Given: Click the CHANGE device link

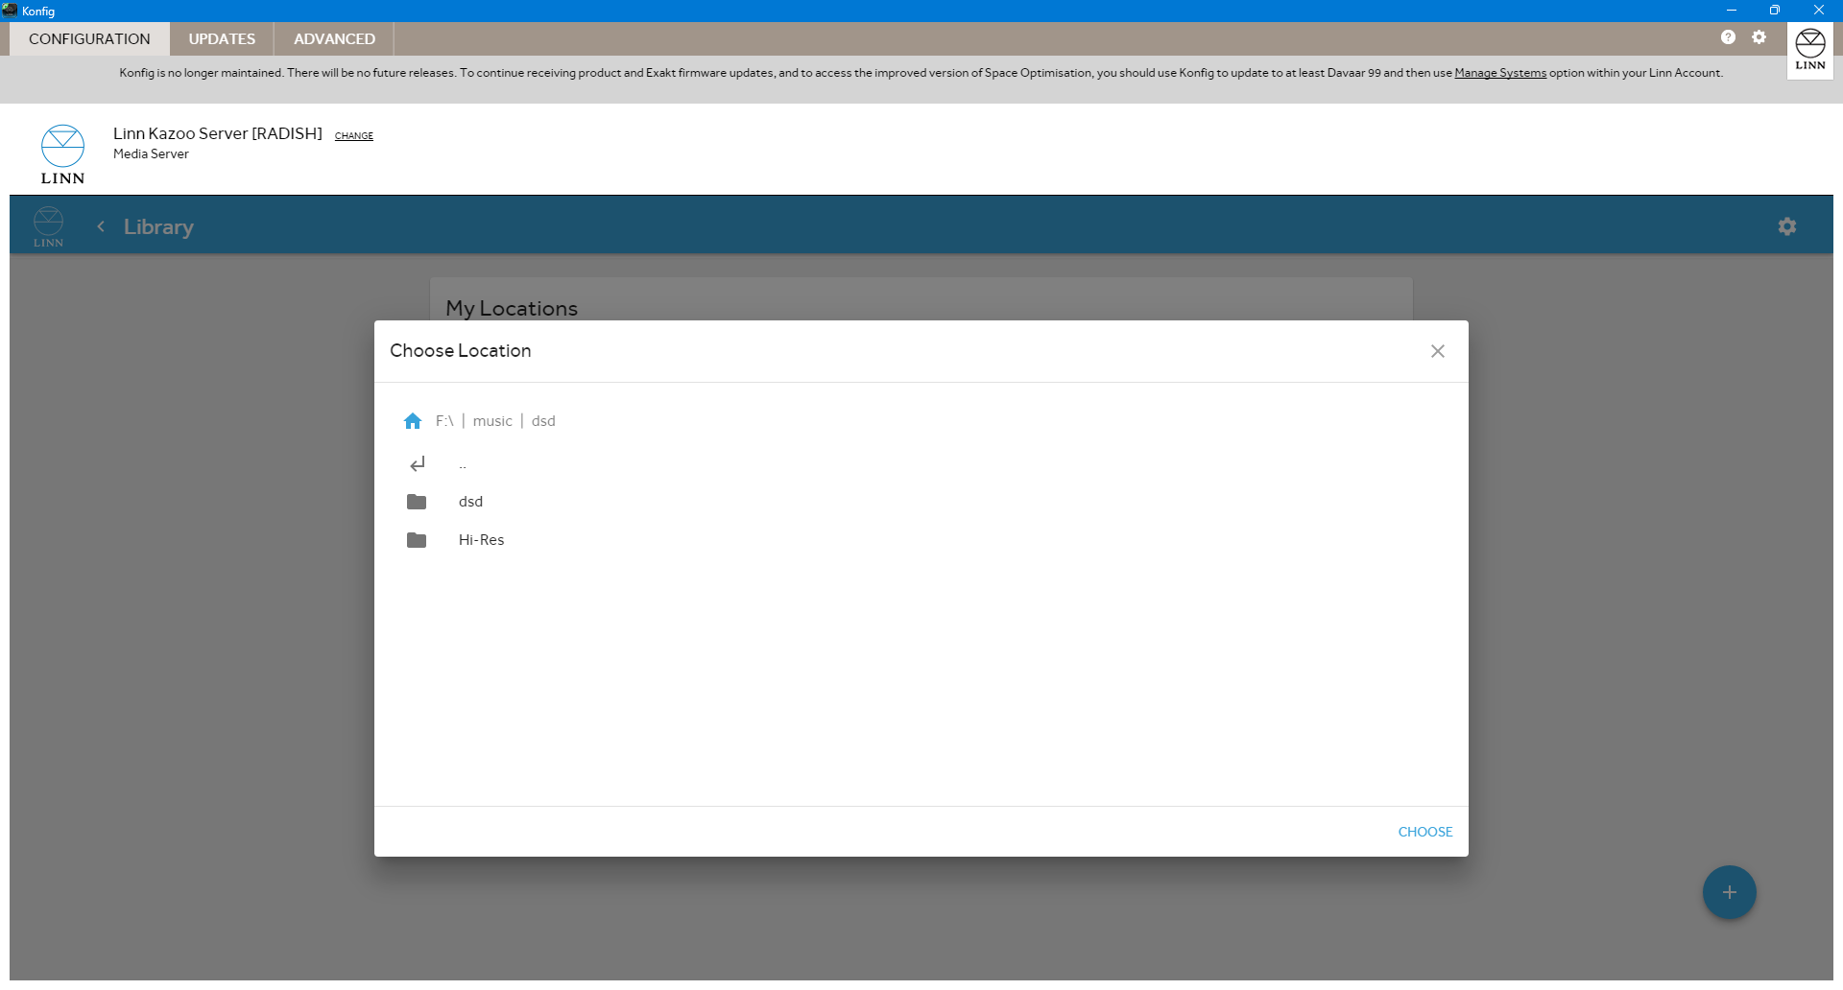Looking at the screenshot, I should 354,136.
